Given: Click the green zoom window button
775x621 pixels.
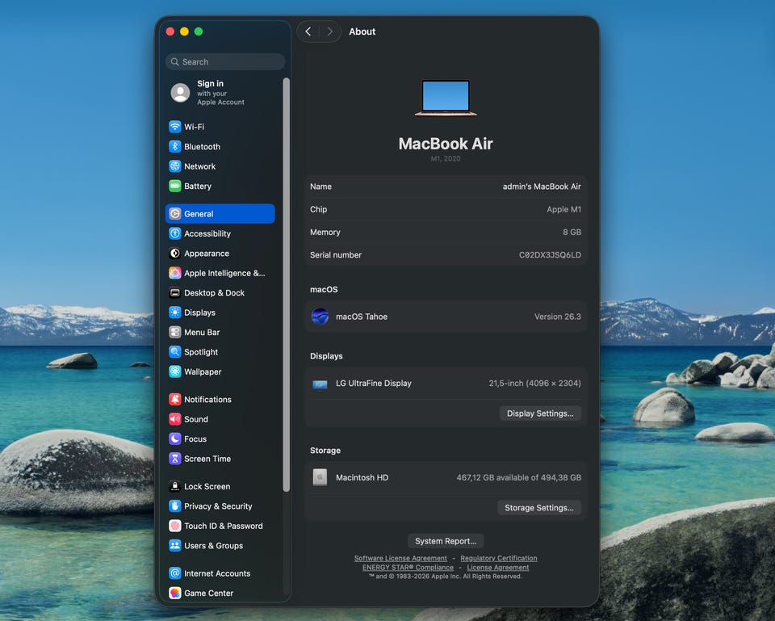Looking at the screenshot, I should coord(199,31).
